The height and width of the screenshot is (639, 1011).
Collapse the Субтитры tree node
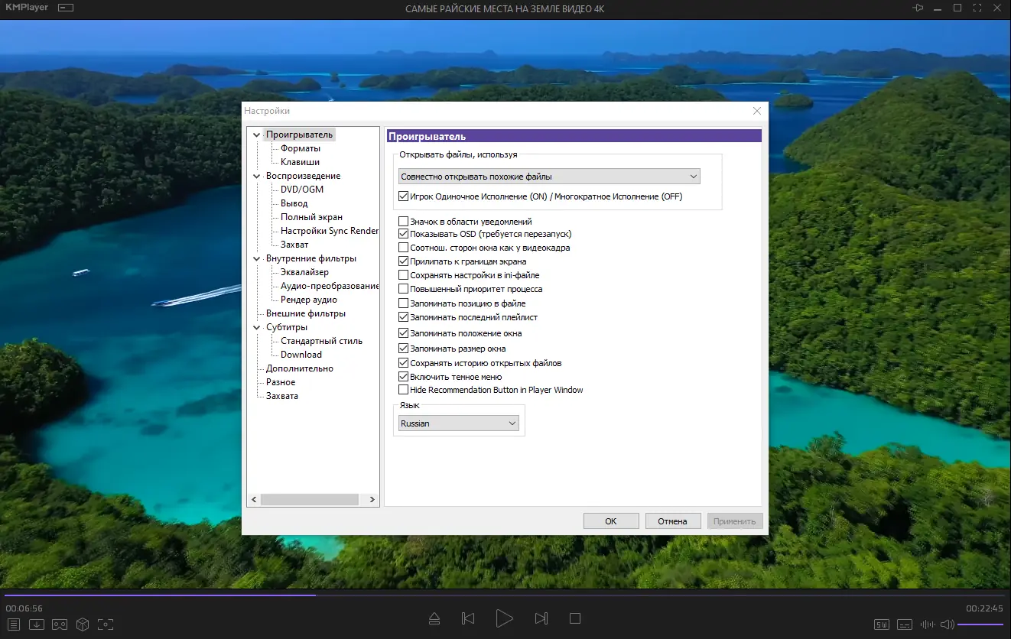[257, 327]
